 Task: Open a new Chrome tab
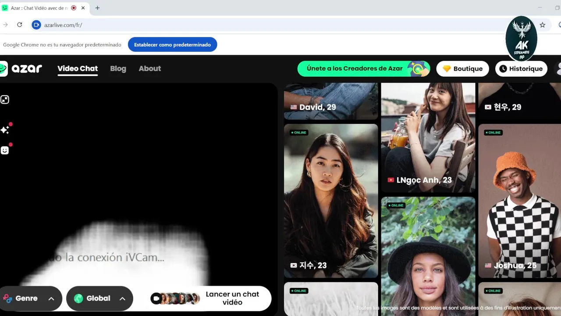[x=97, y=8]
